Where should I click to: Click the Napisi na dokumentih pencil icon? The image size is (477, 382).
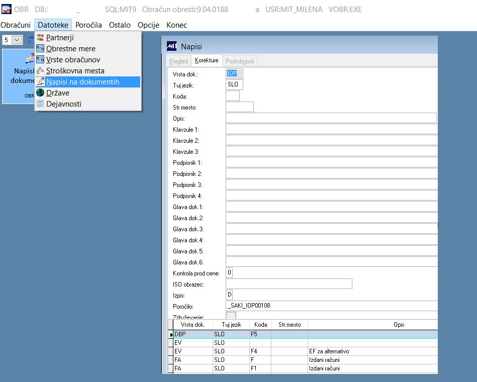(40, 81)
